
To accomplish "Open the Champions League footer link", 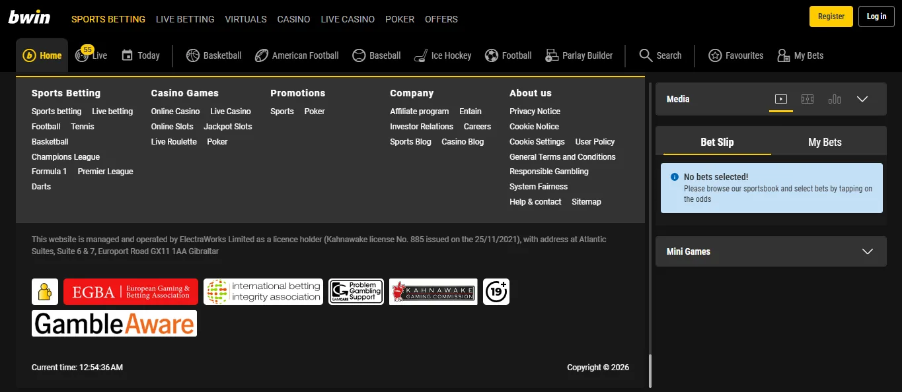I will 65,157.
